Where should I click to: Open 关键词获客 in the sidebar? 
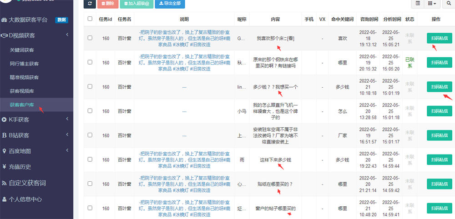tap(22, 50)
